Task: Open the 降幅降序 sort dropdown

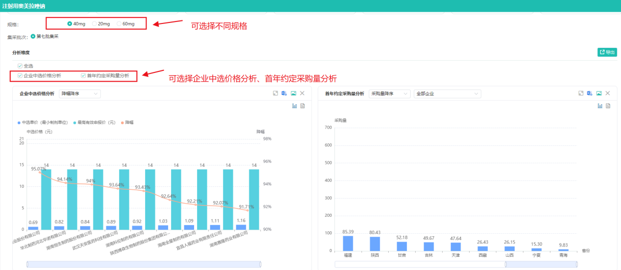Action: (79, 93)
